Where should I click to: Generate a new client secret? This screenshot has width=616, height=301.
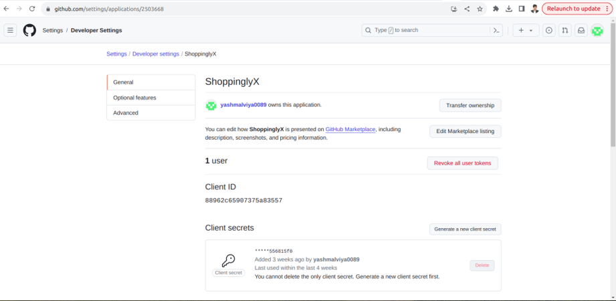pyautogui.click(x=465, y=229)
